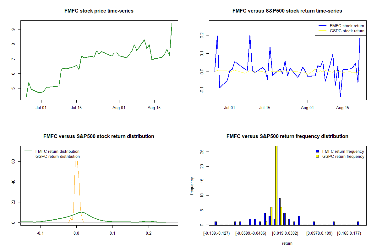Click the '[-0.139,-0.127)' histogram bin label
The image size is (377, 251).
pos(216,233)
